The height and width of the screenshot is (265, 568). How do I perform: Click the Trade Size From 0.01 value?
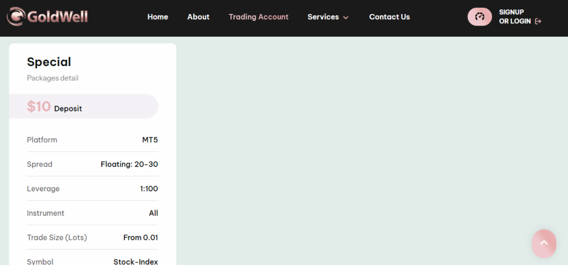point(140,237)
